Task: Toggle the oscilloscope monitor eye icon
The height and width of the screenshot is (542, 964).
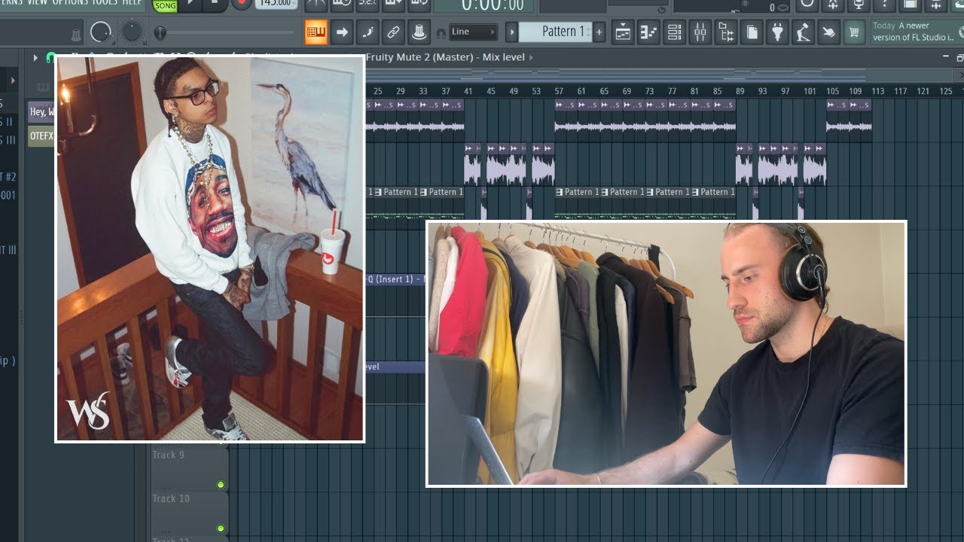Action: [661, 9]
